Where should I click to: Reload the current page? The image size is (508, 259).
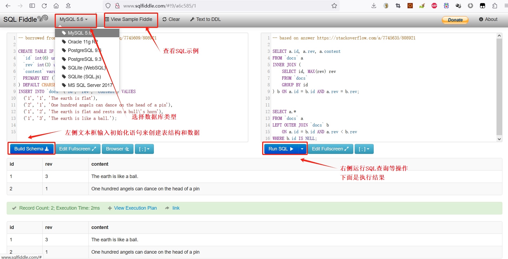(x=44, y=6)
